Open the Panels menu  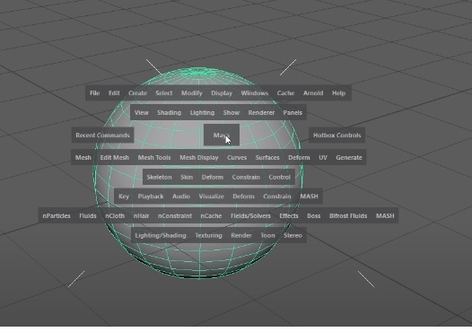click(x=293, y=112)
